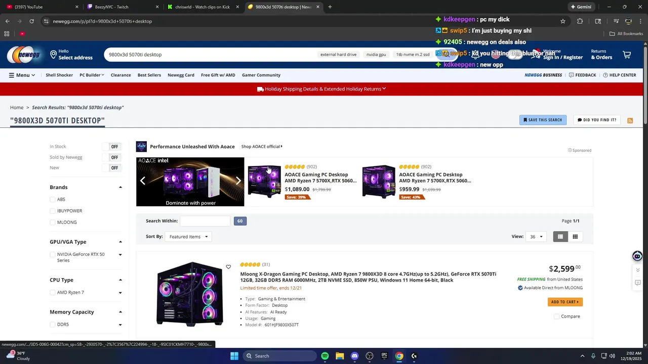Open the apps grid in bookmarks bar
Image resolution: width=648 pixels, height=364 pixels.
click(7, 34)
